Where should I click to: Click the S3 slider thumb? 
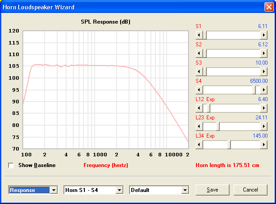[x=205, y=72]
